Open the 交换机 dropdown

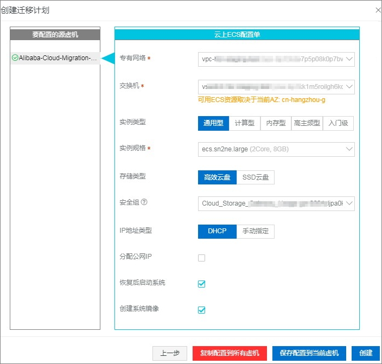[276, 87]
